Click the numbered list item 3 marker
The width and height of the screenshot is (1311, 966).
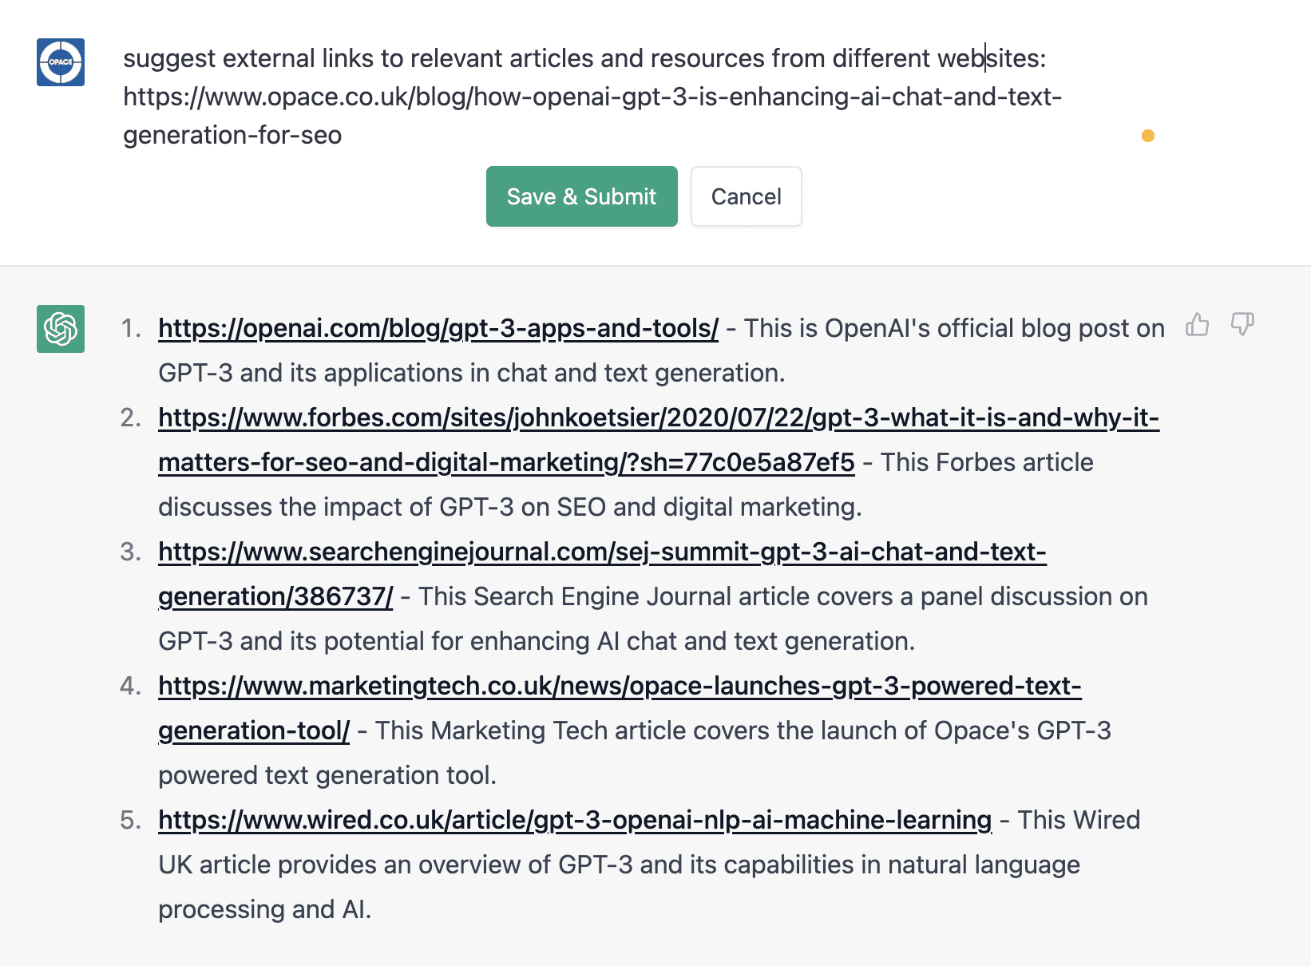[130, 552]
